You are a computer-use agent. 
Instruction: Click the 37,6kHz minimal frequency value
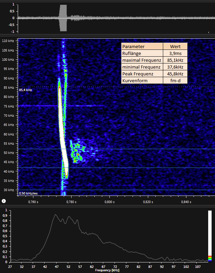(175, 67)
